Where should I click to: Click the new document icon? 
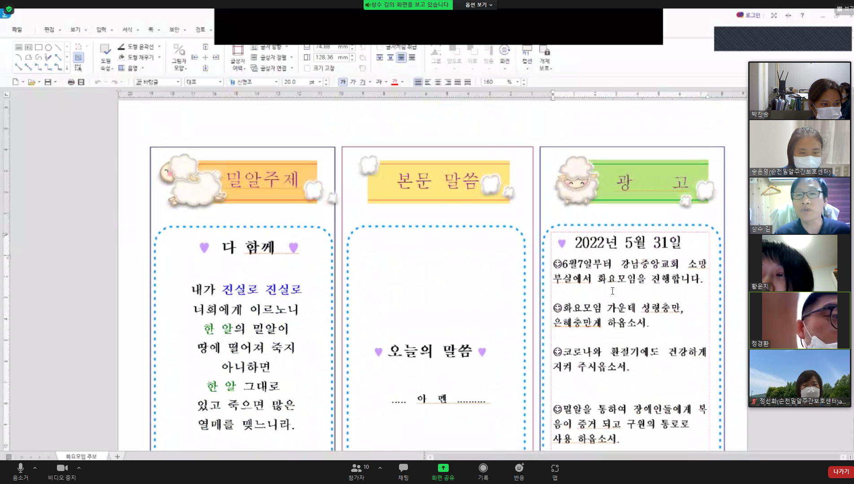16,82
